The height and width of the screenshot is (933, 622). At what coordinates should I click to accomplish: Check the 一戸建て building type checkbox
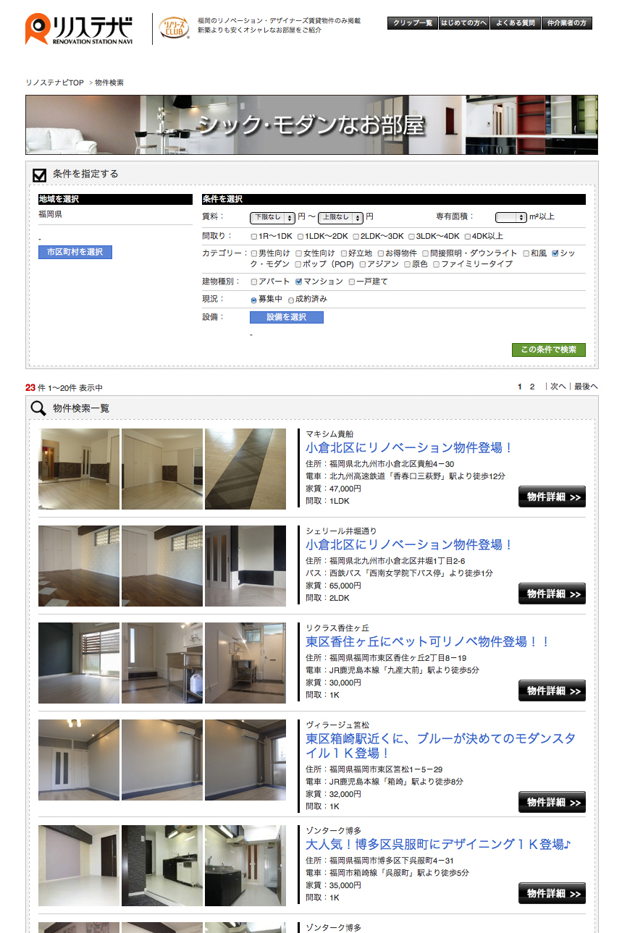[x=352, y=282]
